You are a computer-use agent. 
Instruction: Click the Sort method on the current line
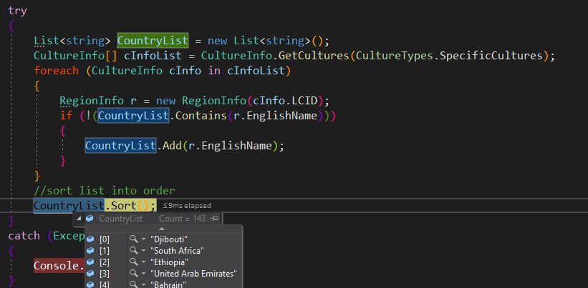(x=124, y=205)
